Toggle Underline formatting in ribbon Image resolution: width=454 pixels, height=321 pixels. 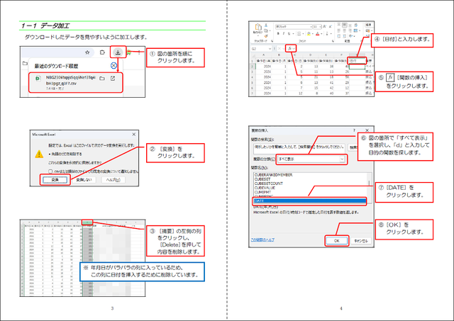point(289,33)
